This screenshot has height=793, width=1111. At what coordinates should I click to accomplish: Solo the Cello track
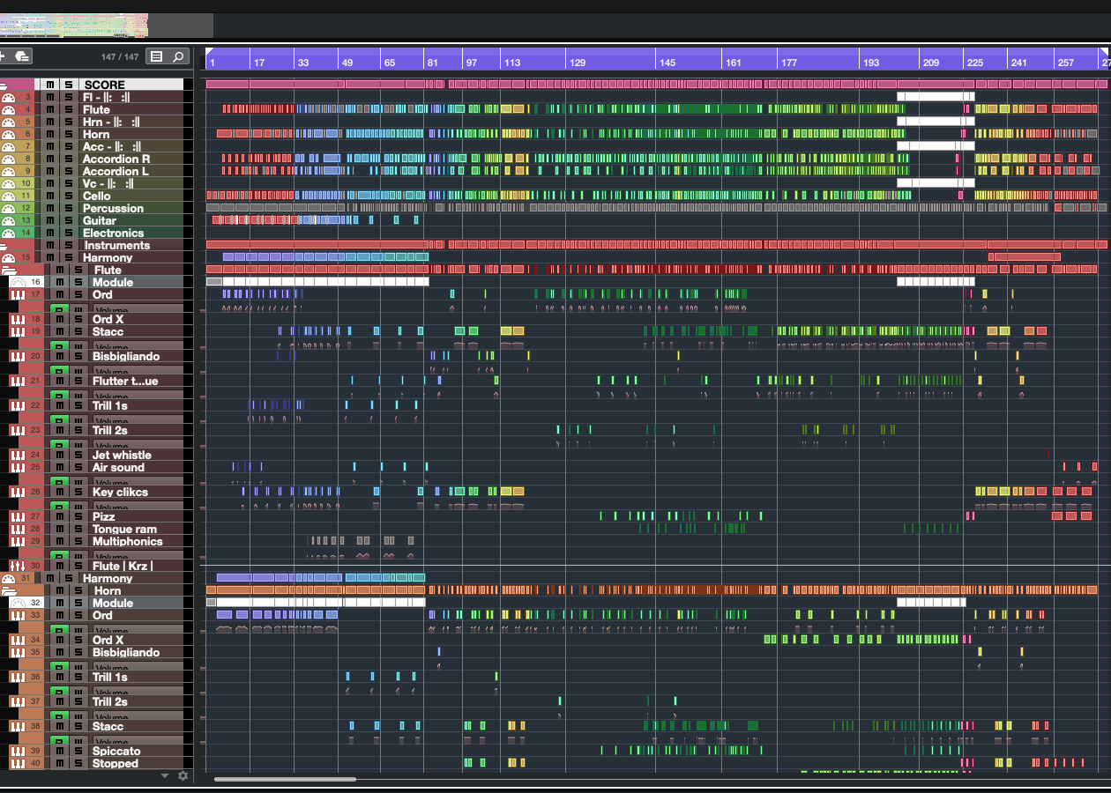tap(68, 196)
